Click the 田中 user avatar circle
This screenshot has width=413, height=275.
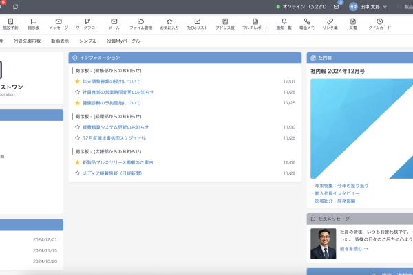click(x=353, y=7)
